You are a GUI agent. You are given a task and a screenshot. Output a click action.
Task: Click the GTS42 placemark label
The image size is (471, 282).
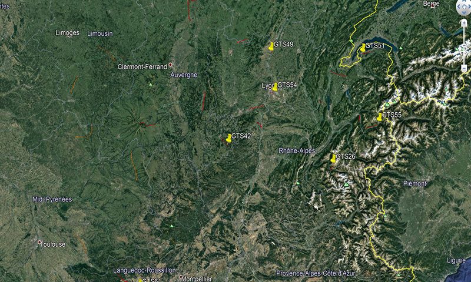point(241,136)
